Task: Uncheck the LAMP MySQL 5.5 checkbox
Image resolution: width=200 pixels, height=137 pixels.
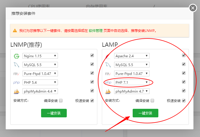Action: pos(184,64)
